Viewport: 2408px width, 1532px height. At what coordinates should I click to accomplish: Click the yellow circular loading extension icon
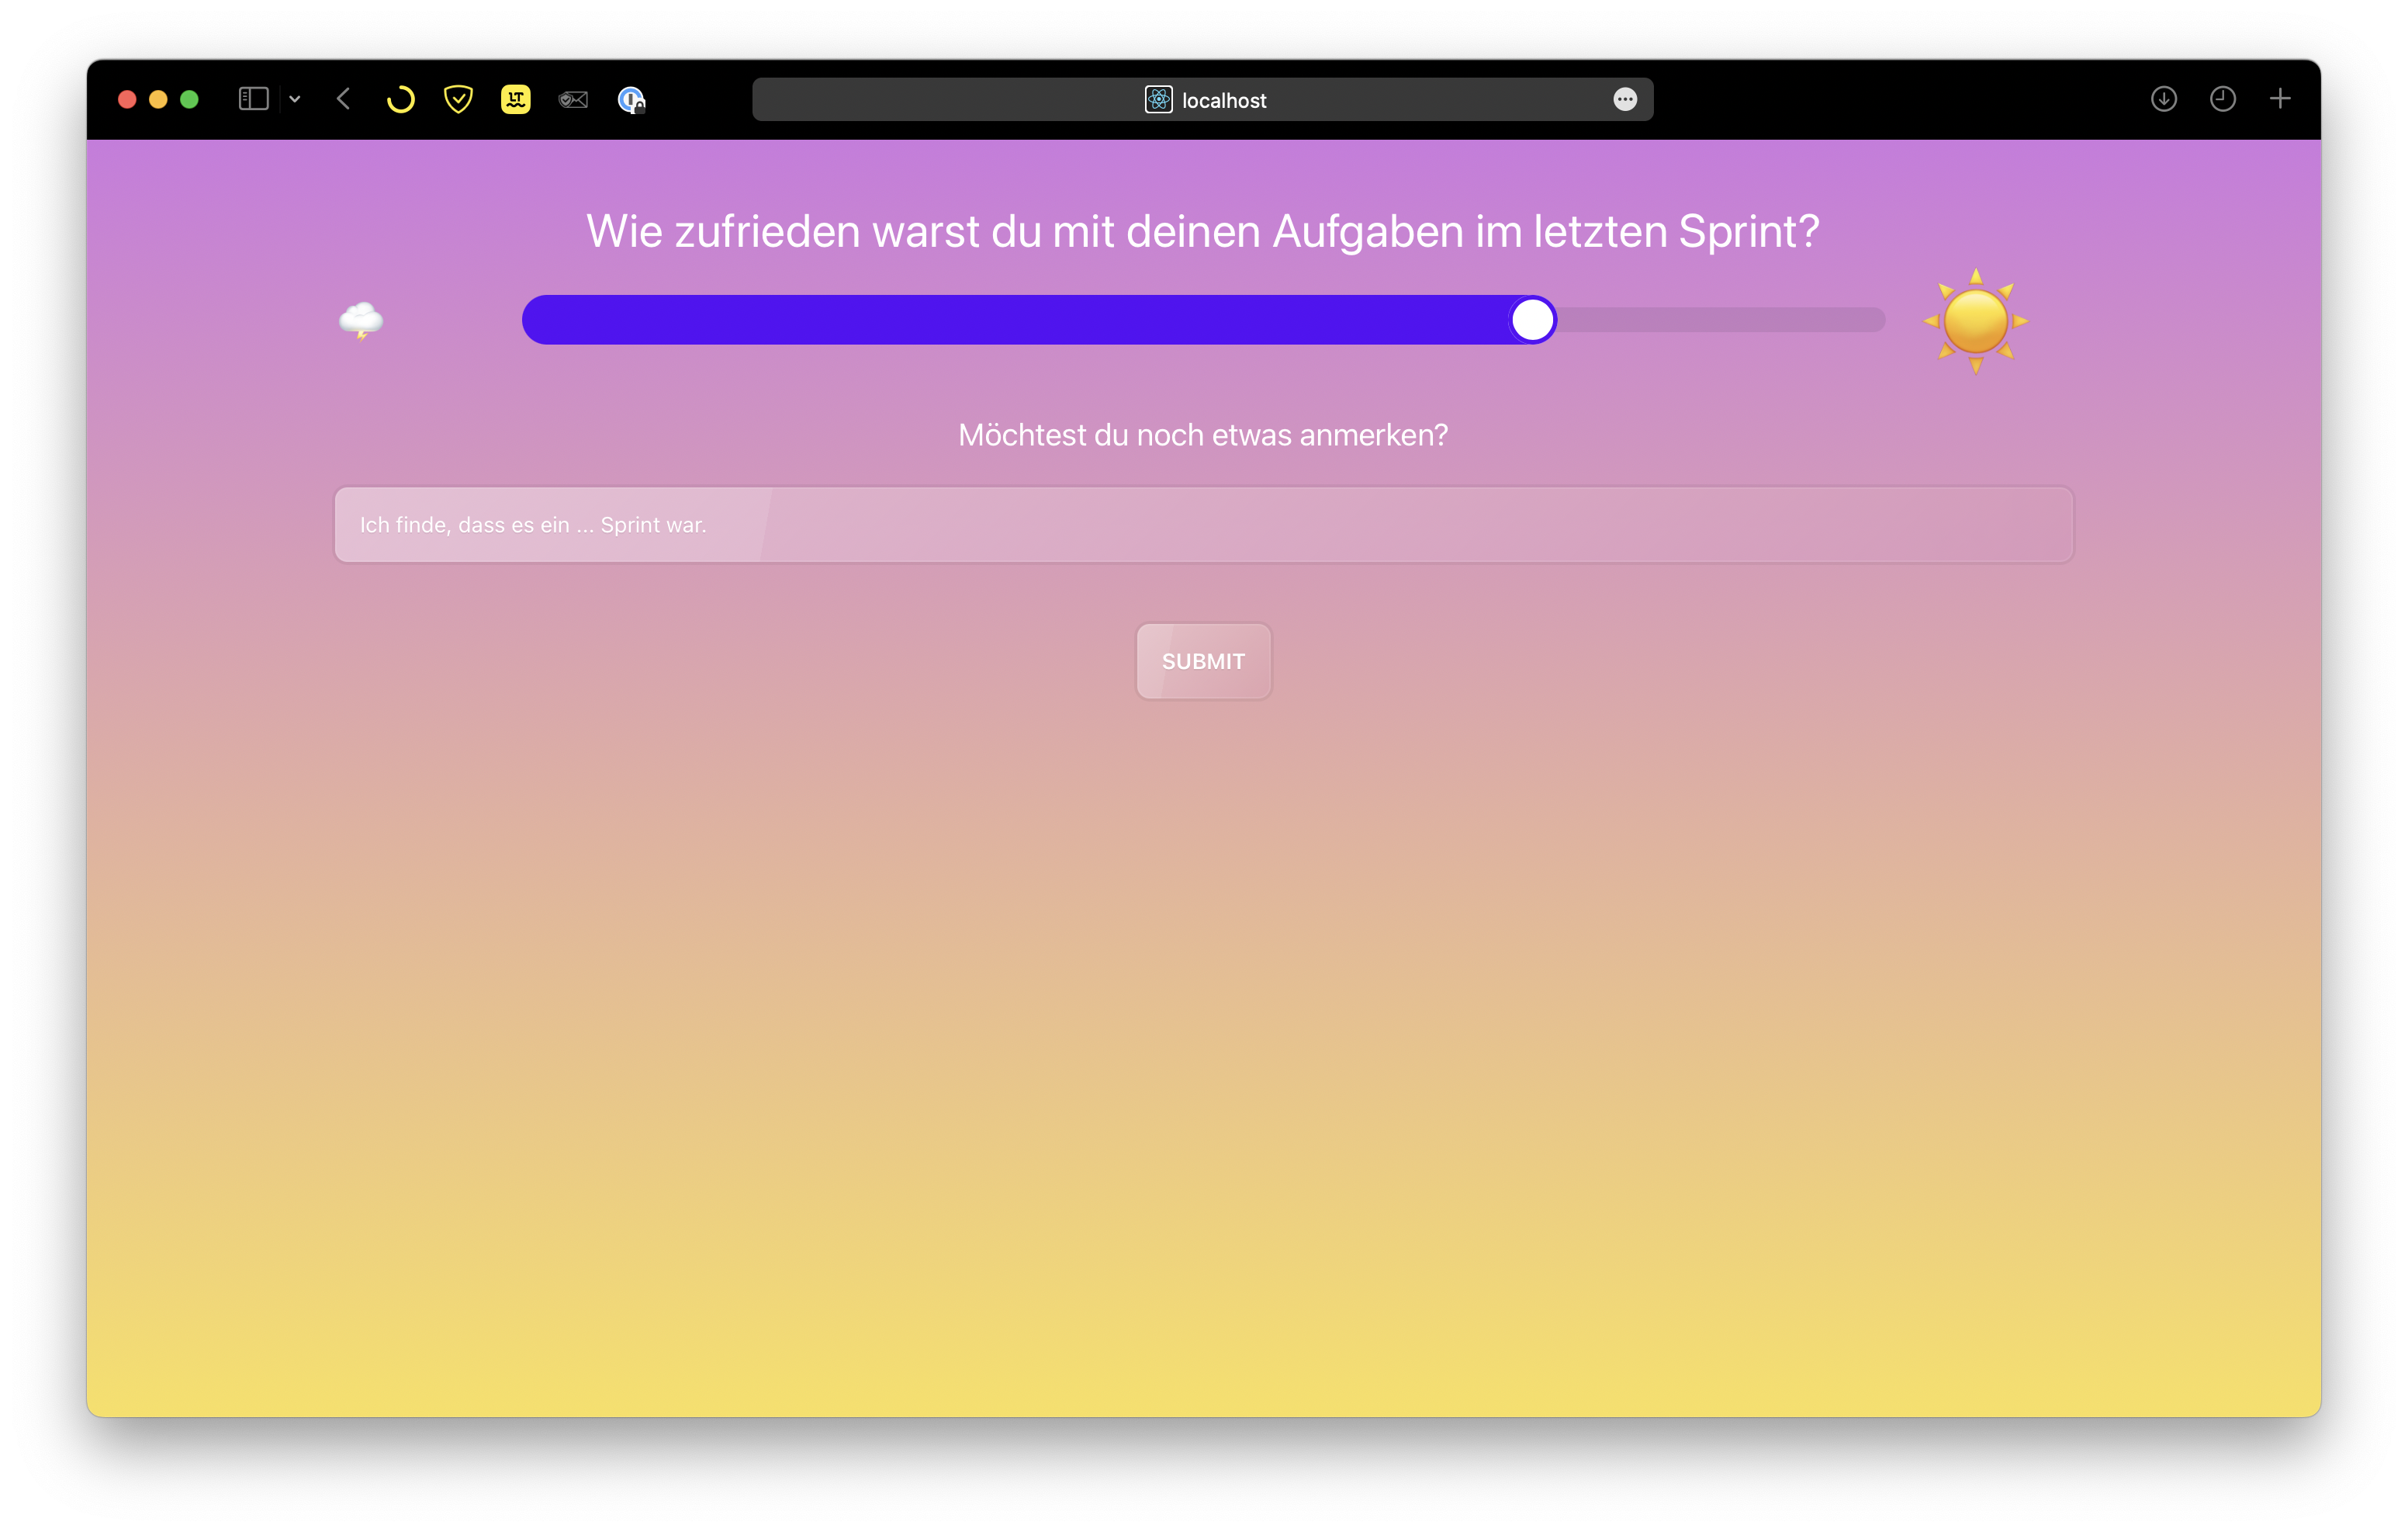tap(400, 99)
